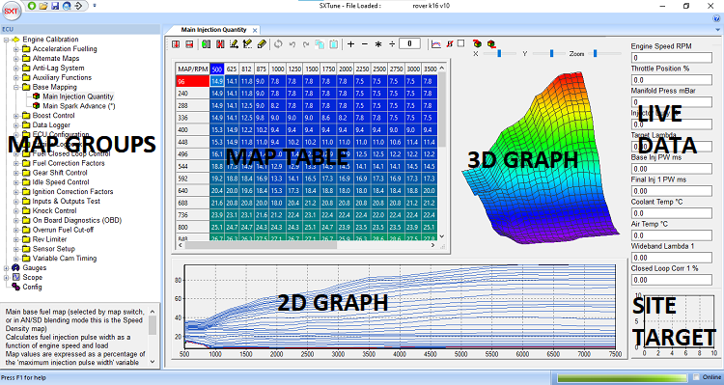Viewport: 724px width, 385px height.
Task: Select Main Injection Quantity in tree
Action: tap(77, 96)
